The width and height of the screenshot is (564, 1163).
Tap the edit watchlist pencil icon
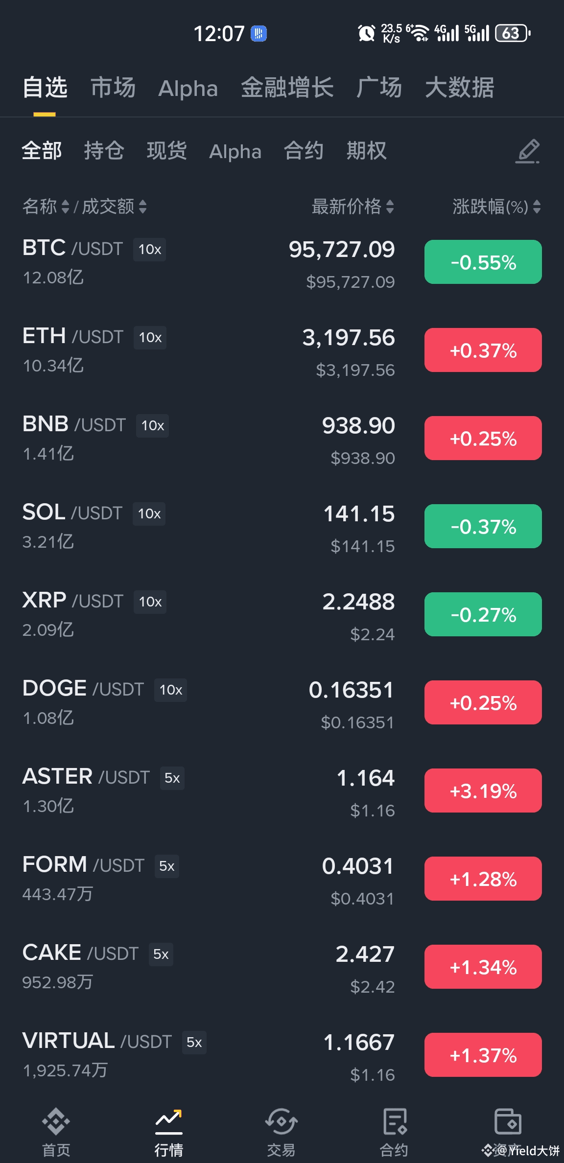[x=528, y=151]
